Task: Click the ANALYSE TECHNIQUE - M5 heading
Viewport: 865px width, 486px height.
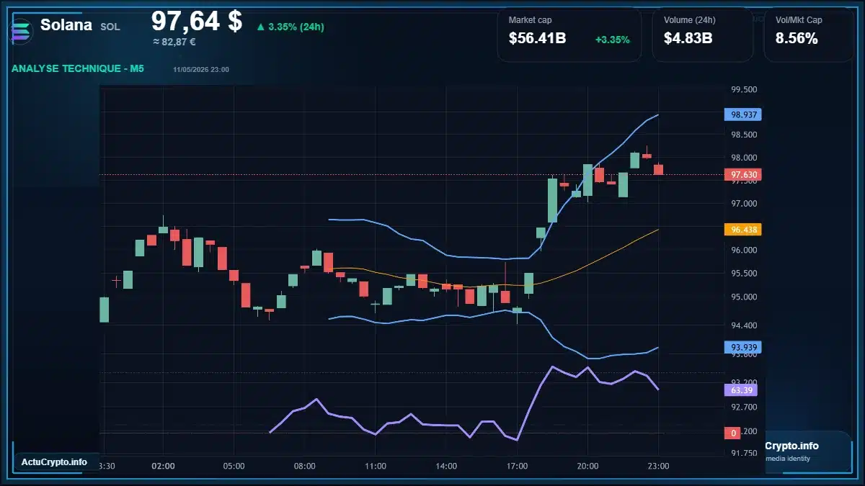Action: pyautogui.click(x=78, y=69)
